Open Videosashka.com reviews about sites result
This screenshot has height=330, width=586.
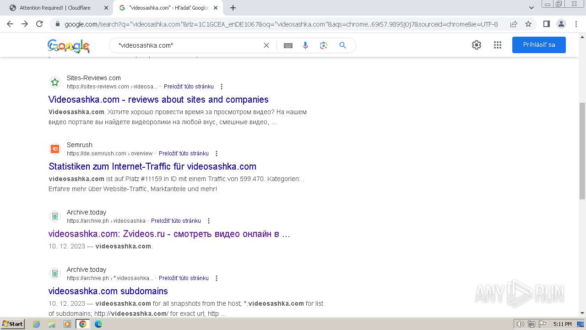click(158, 99)
